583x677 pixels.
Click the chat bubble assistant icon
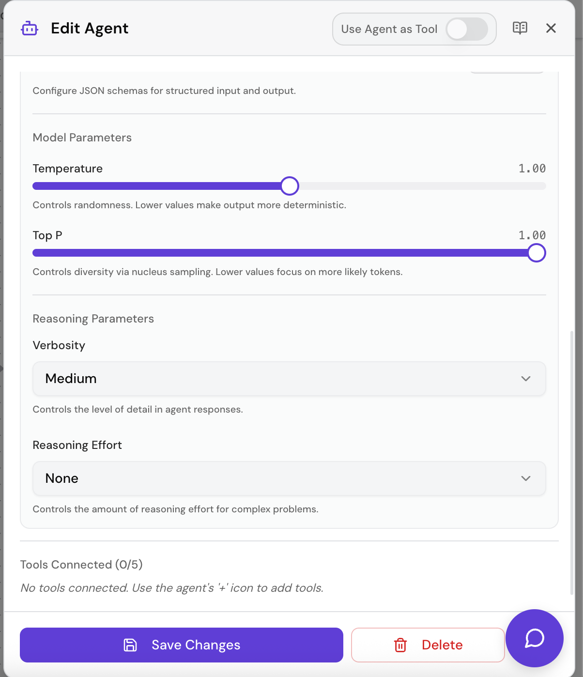[534, 638]
